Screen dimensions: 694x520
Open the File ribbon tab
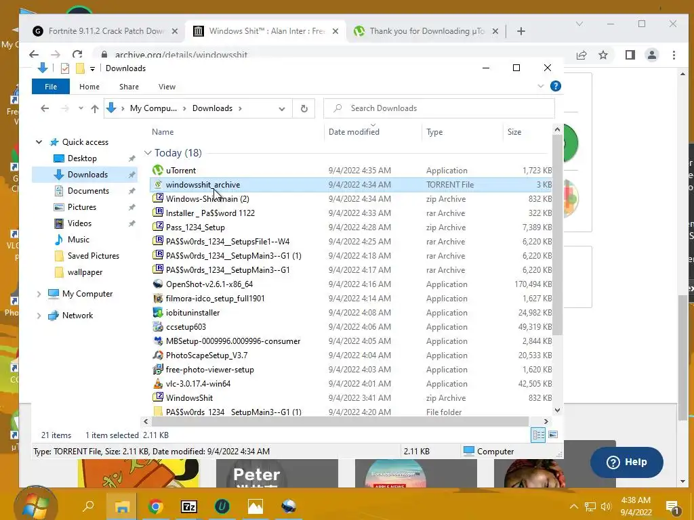click(51, 87)
